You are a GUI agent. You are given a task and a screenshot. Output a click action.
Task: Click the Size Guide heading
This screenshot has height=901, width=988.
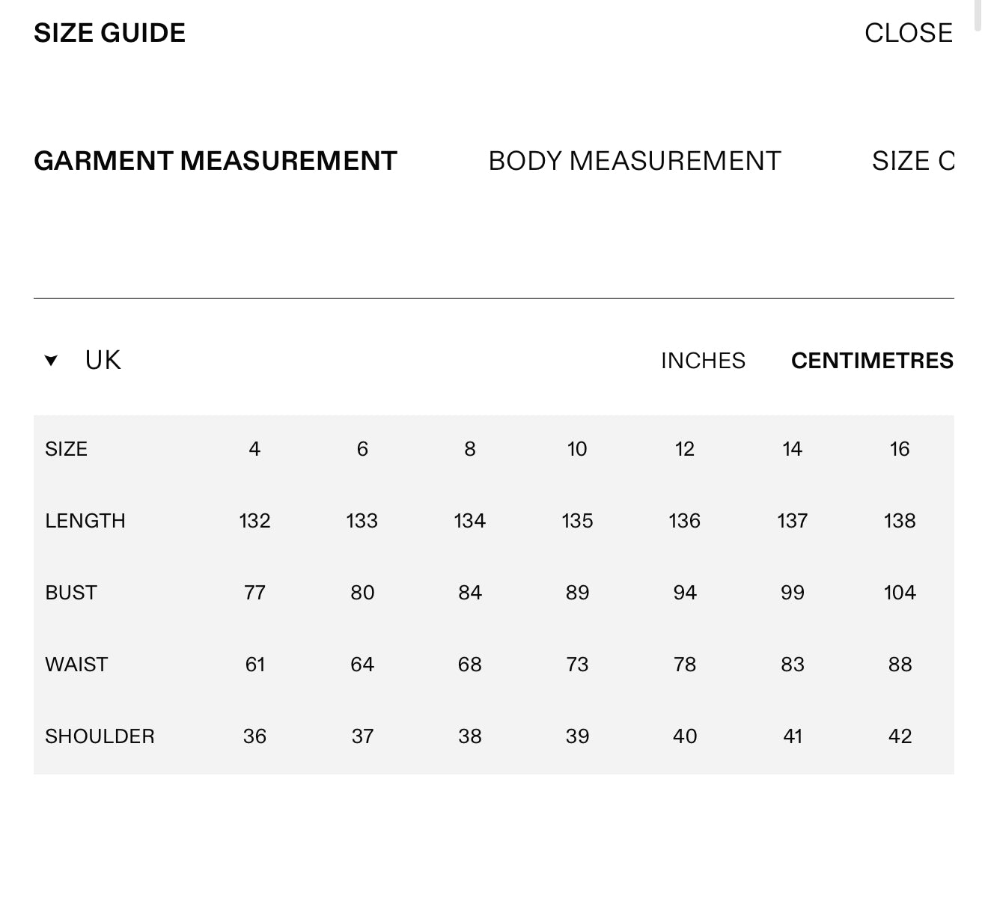[110, 33]
